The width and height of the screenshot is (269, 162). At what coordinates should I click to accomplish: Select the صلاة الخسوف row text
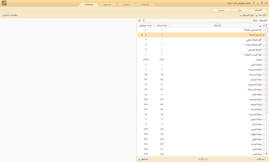point(256,115)
